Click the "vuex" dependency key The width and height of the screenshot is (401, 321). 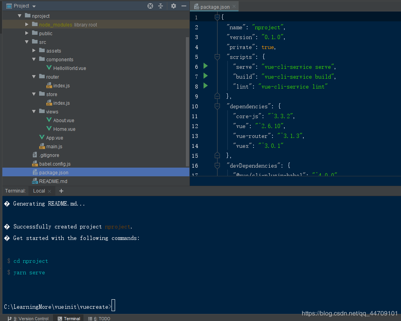pos(242,146)
